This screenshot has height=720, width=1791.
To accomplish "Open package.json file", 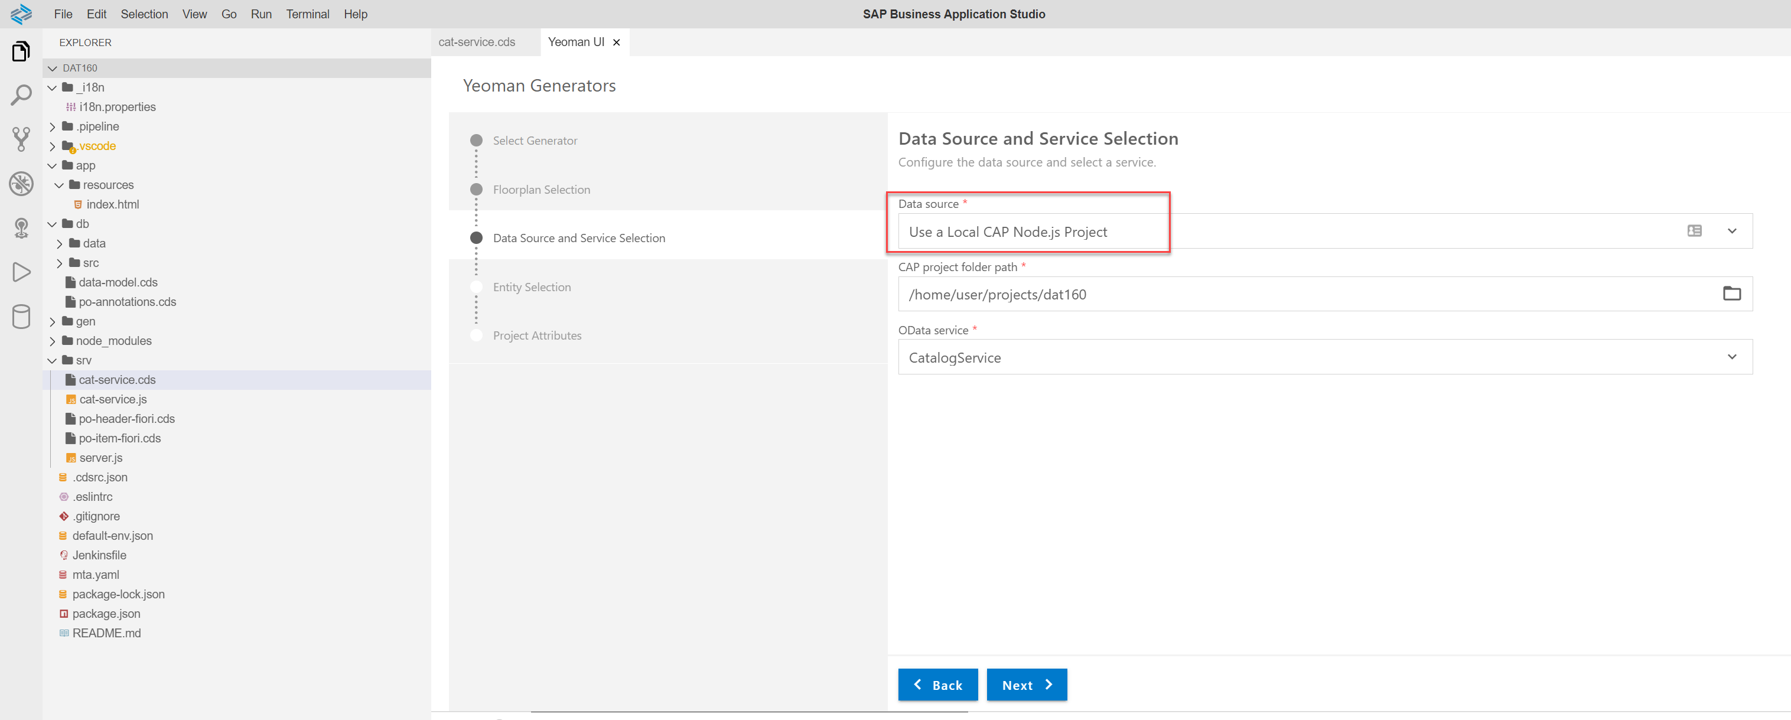I will (106, 613).
